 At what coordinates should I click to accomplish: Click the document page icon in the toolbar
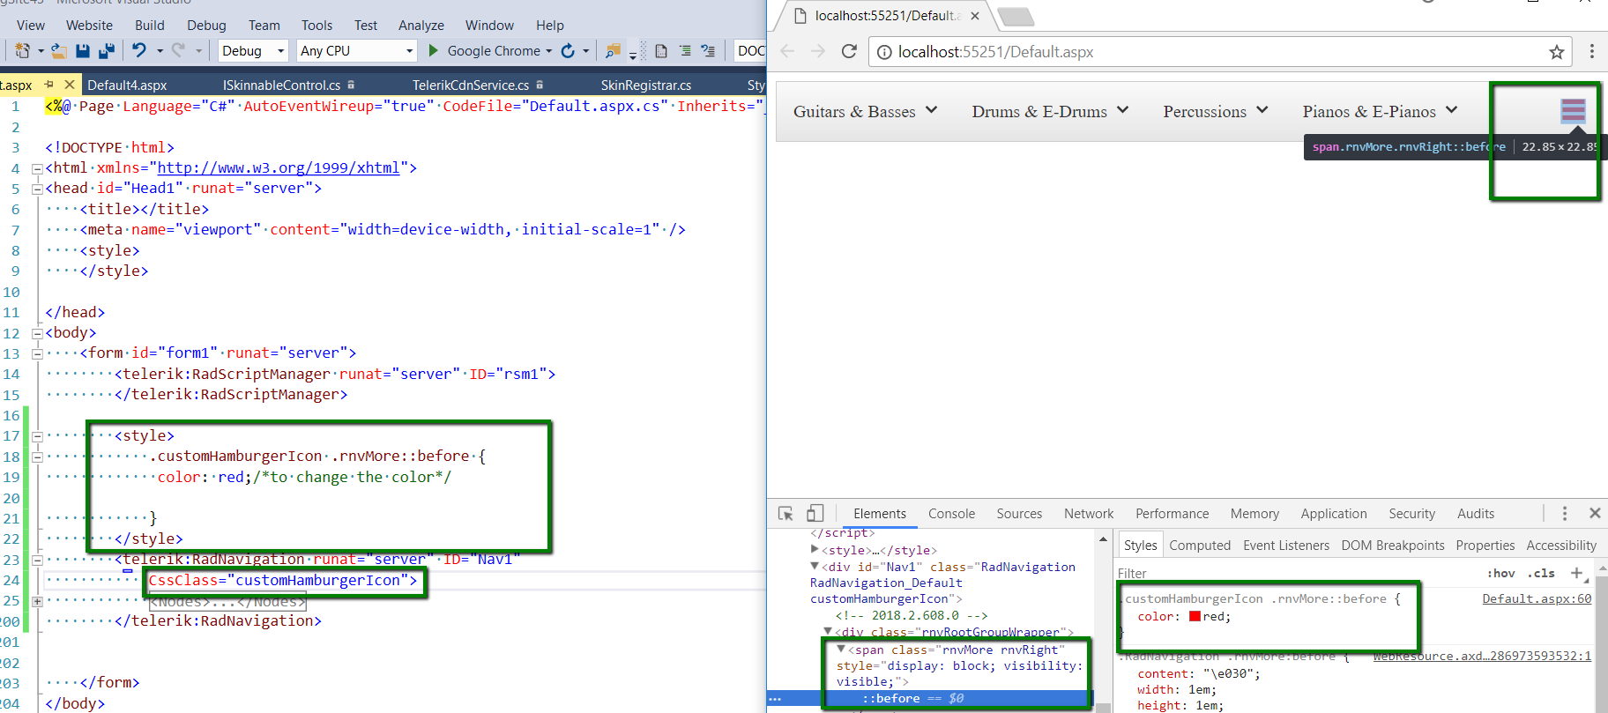pyautogui.click(x=661, y=51)
